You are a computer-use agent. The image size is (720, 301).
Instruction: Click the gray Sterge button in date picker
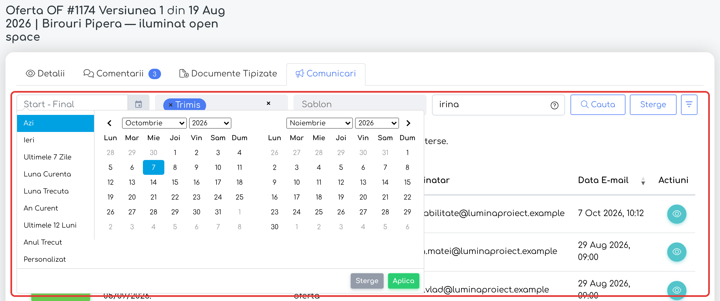367,281
